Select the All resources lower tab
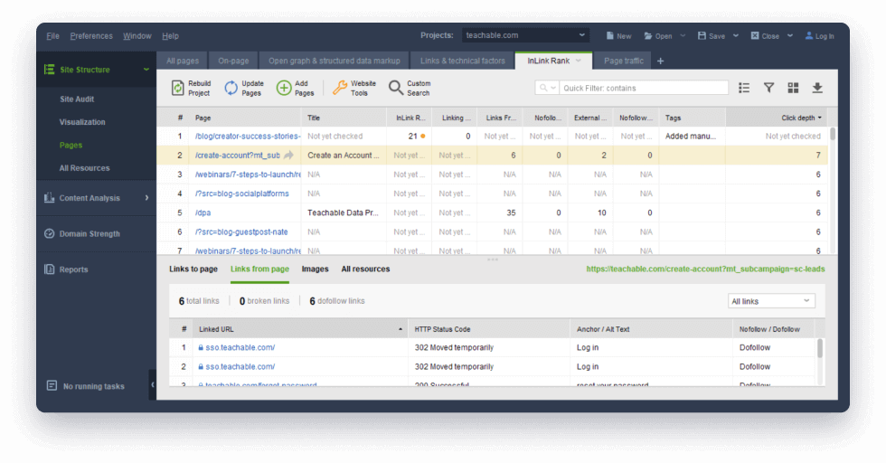 [x=365, y=269]
